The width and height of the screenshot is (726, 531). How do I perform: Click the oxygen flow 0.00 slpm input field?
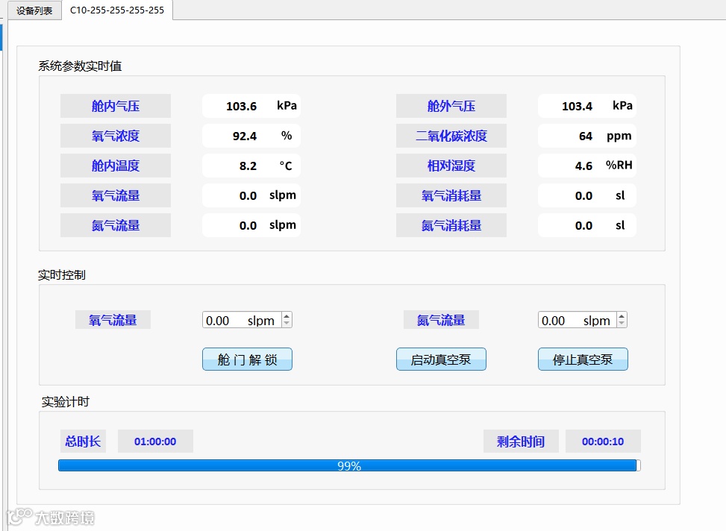point(239,319)
